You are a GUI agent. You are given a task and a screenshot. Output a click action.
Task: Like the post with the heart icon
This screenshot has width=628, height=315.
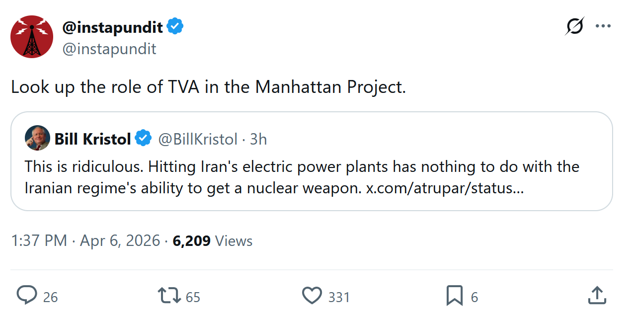pyautogui.click(x=312, y=296)
